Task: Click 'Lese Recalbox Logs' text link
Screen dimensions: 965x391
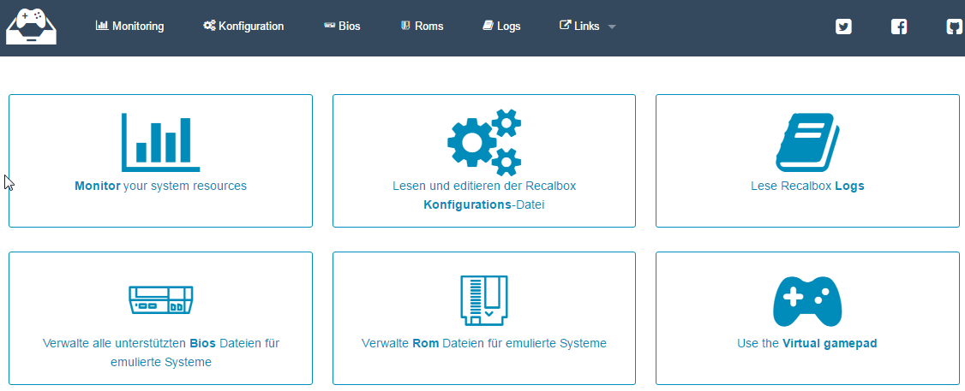Action: coord(807,186)
